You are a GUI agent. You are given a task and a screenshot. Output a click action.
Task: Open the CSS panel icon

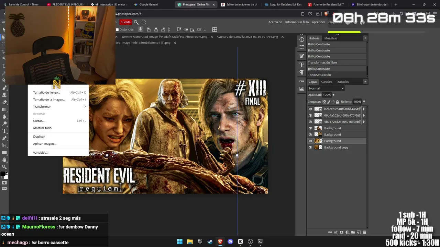click(x=302, y=81)
